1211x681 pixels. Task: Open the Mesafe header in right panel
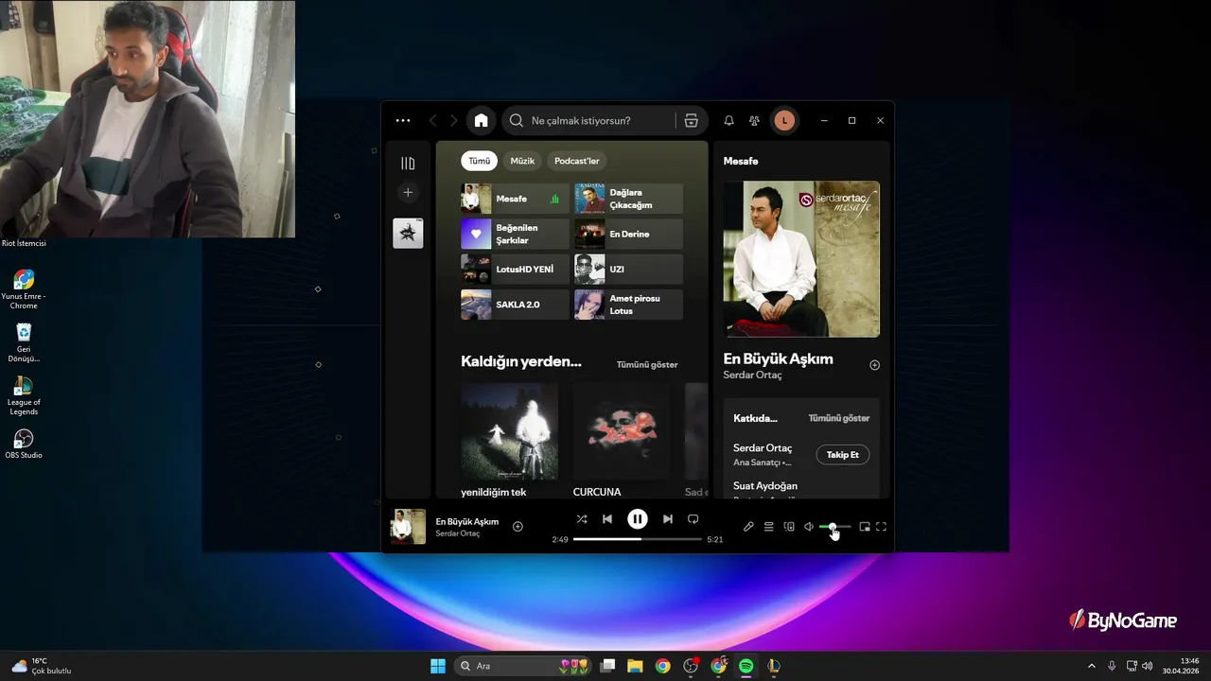(x=741, y=161)
